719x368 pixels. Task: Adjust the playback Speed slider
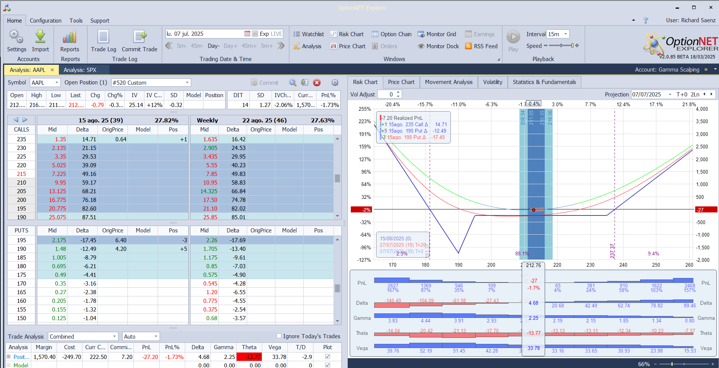(x=561, y=46)
